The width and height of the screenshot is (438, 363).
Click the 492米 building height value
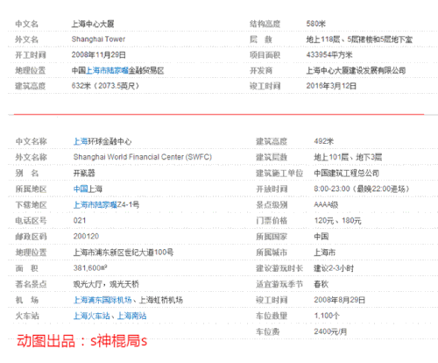click(324, 141)
